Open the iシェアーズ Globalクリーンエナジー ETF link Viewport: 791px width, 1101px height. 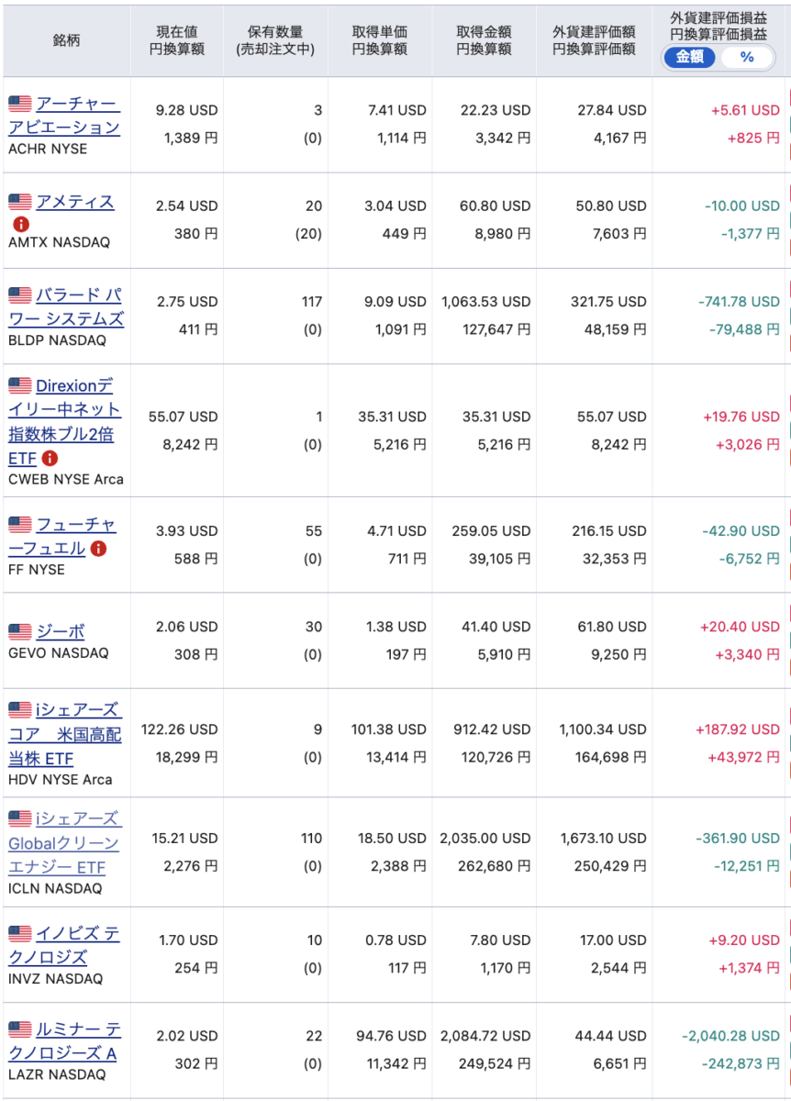tap(64, 842)
